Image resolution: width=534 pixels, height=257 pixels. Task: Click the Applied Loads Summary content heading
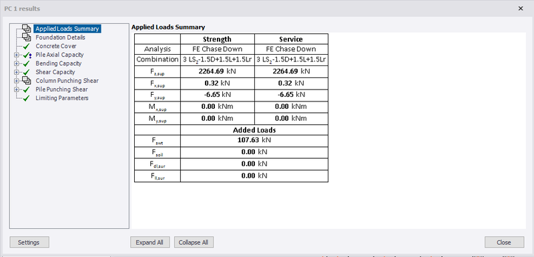tap(168, 27)
